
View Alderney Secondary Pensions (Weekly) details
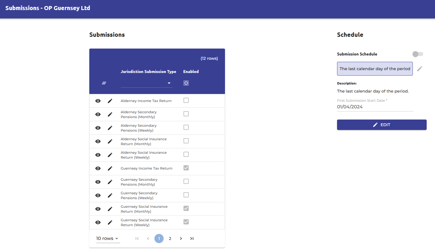(x=98, y=128)
